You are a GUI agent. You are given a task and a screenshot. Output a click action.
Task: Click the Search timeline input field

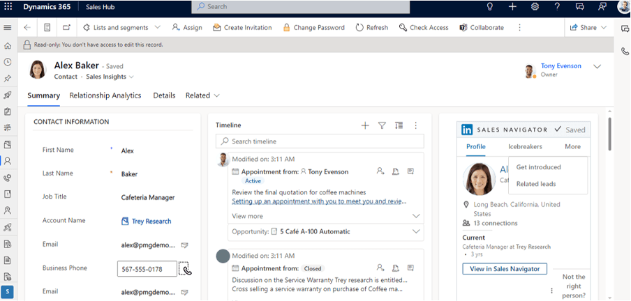coord(319,141)
